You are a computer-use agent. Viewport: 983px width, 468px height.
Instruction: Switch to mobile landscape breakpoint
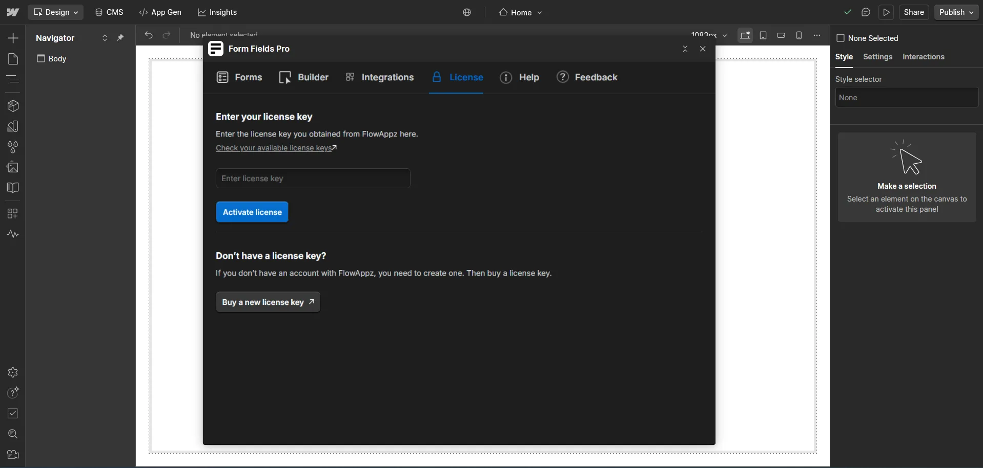tap(781, 35)
